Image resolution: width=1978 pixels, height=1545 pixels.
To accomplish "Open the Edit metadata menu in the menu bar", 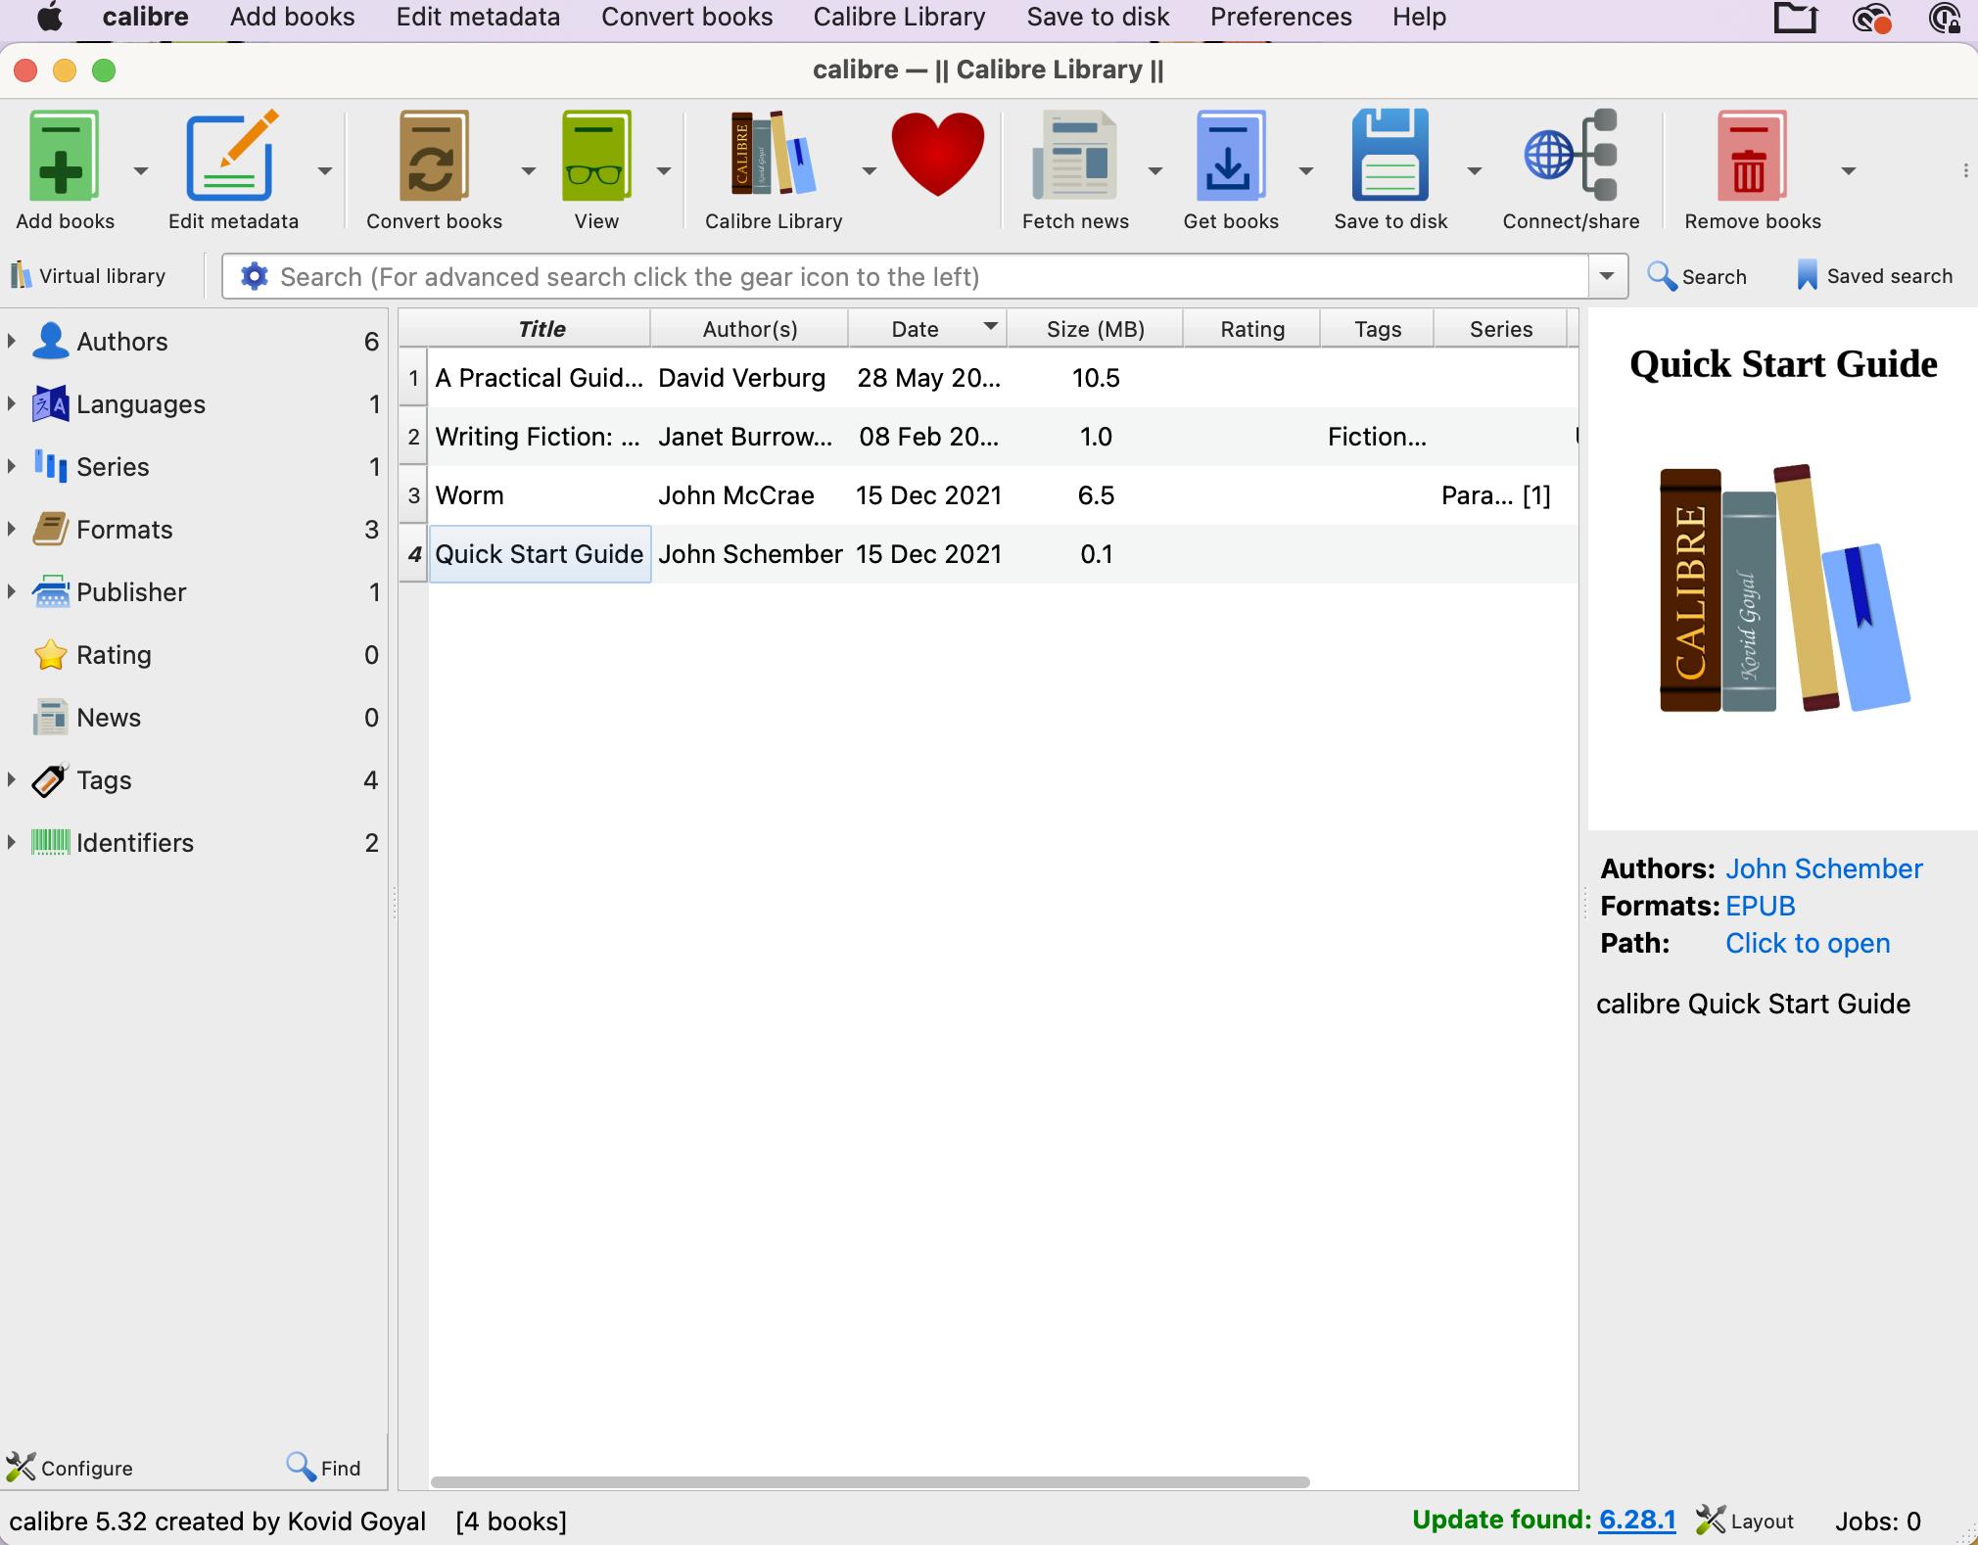I will coord(478,17).
